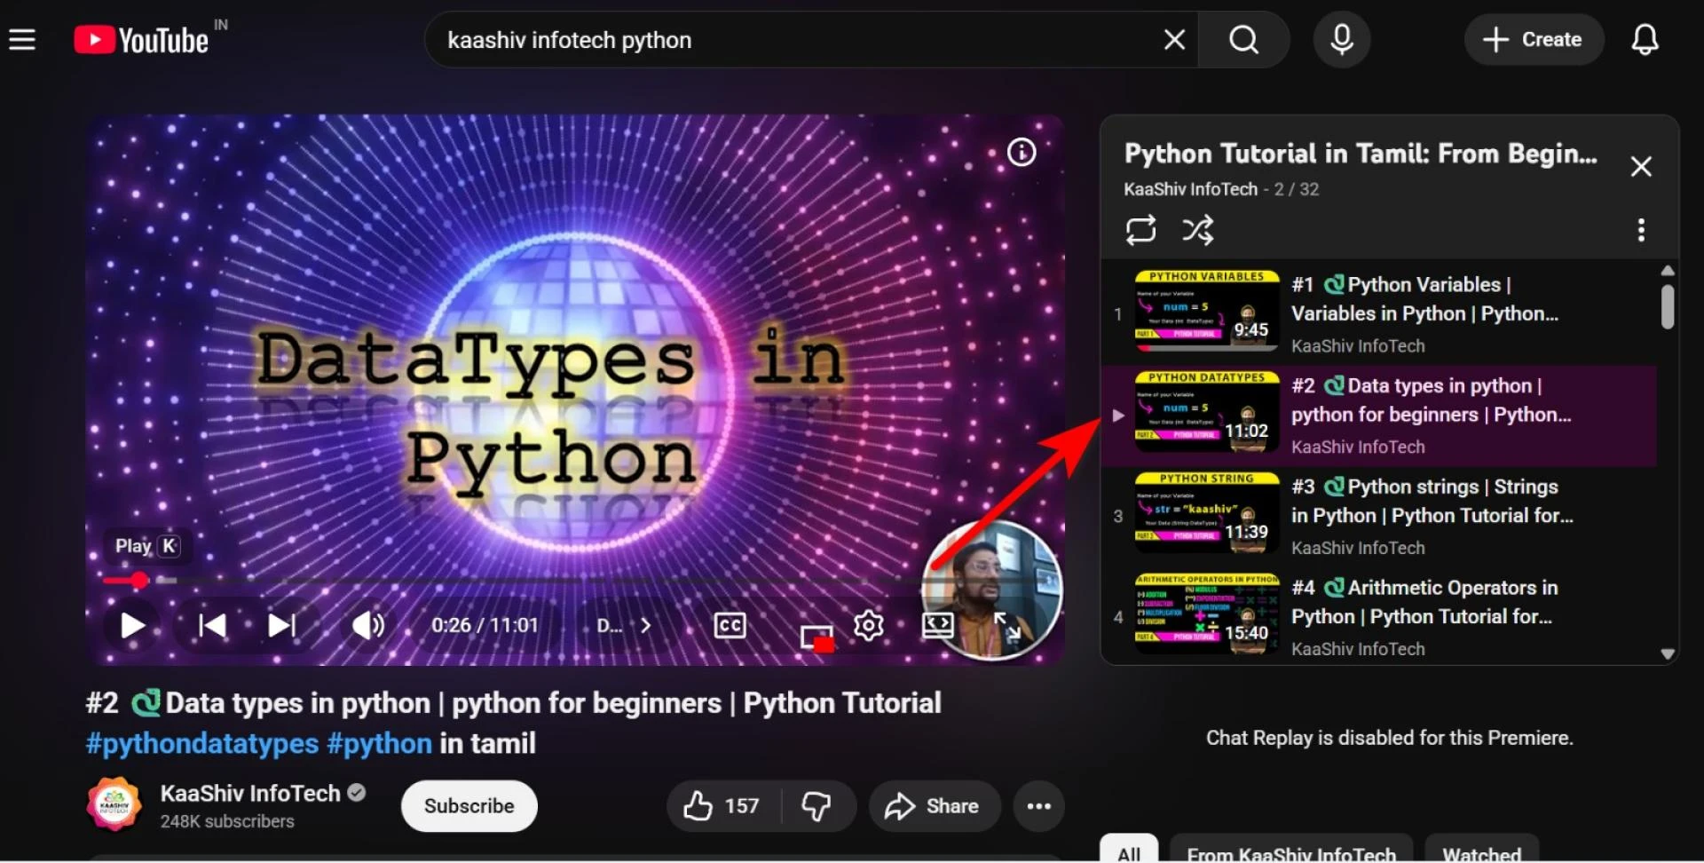Screen dimensions: 1704x863
Task: Open the #python hashtag link
Action: (379, 743)
